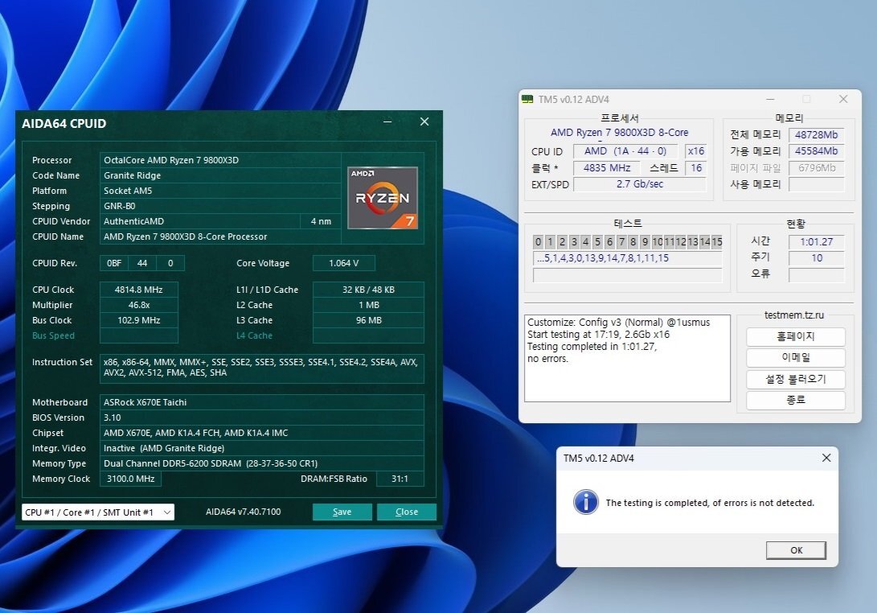Viewport: 877px width, 613px height.
Task: Click the L2 Cache value 1 MB
Action: 368,305
